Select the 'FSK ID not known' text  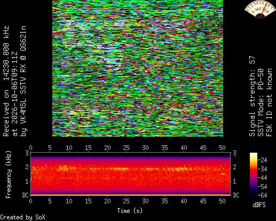(269, 102)
